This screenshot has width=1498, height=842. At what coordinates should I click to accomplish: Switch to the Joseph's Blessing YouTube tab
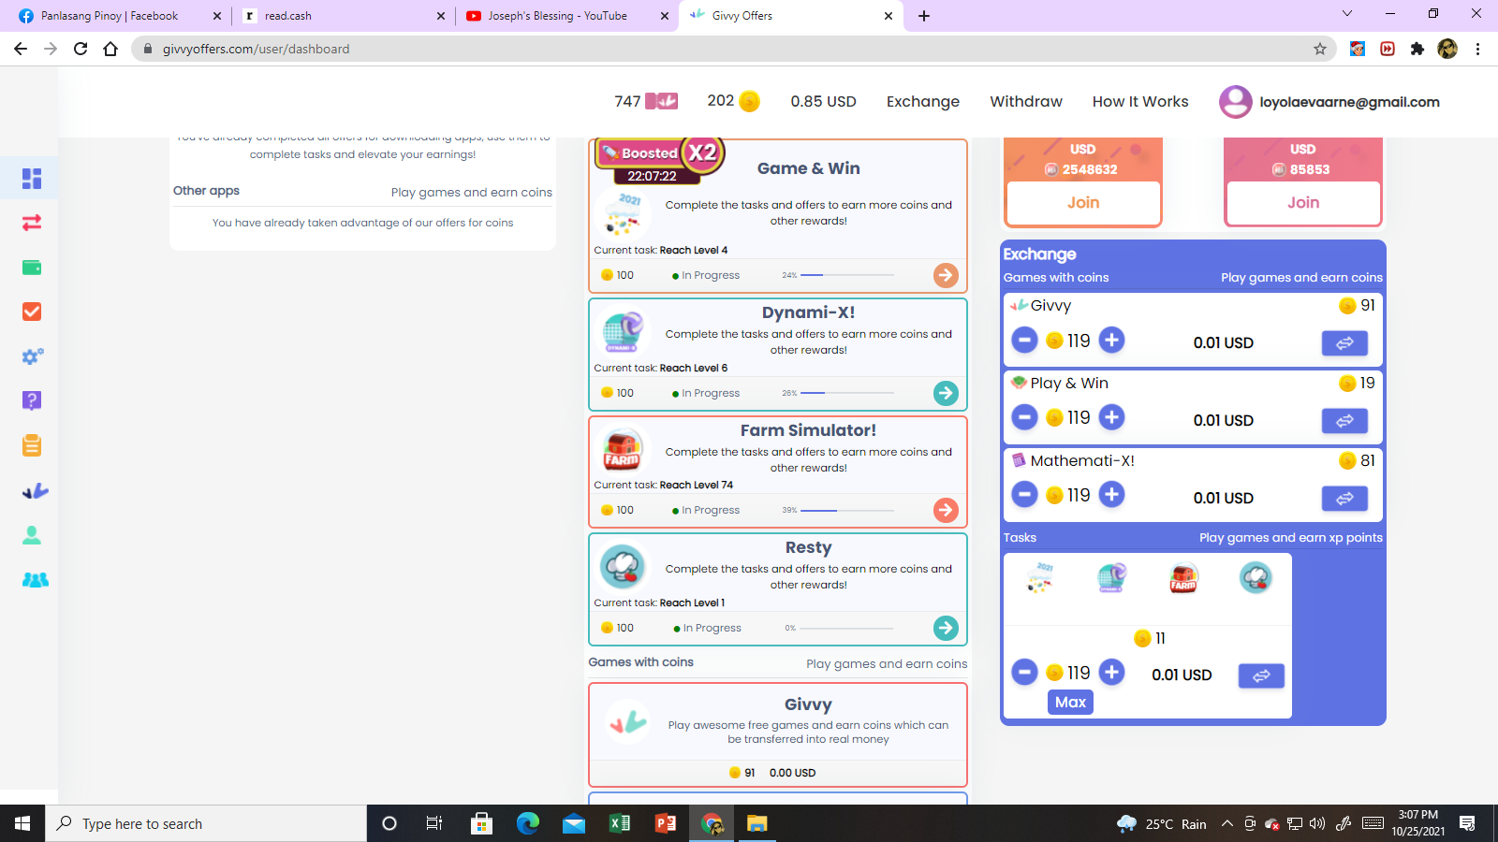(566, 16)
